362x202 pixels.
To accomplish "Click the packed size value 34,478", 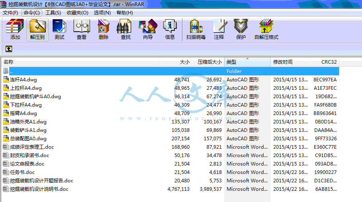I will point(214,156).
